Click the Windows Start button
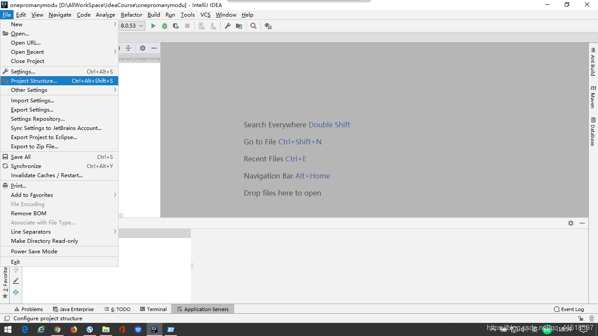Screen dimensions: 598x336 pyautogui.click(x=8, y=329)
